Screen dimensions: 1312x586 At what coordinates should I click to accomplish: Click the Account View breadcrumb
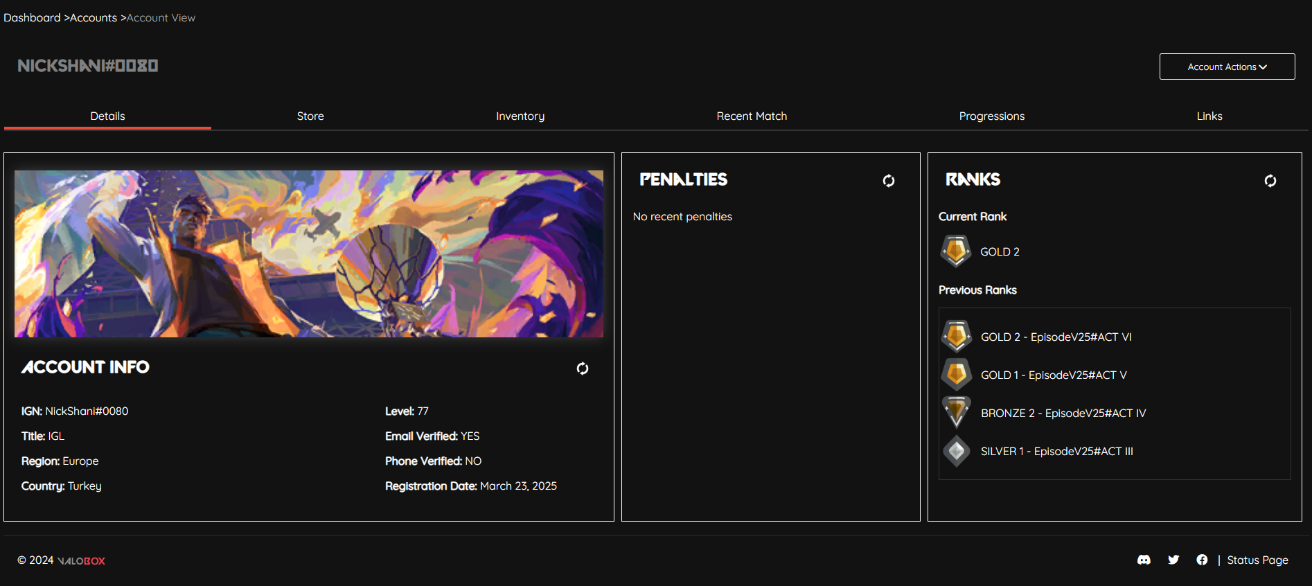[x=161, y=17]
